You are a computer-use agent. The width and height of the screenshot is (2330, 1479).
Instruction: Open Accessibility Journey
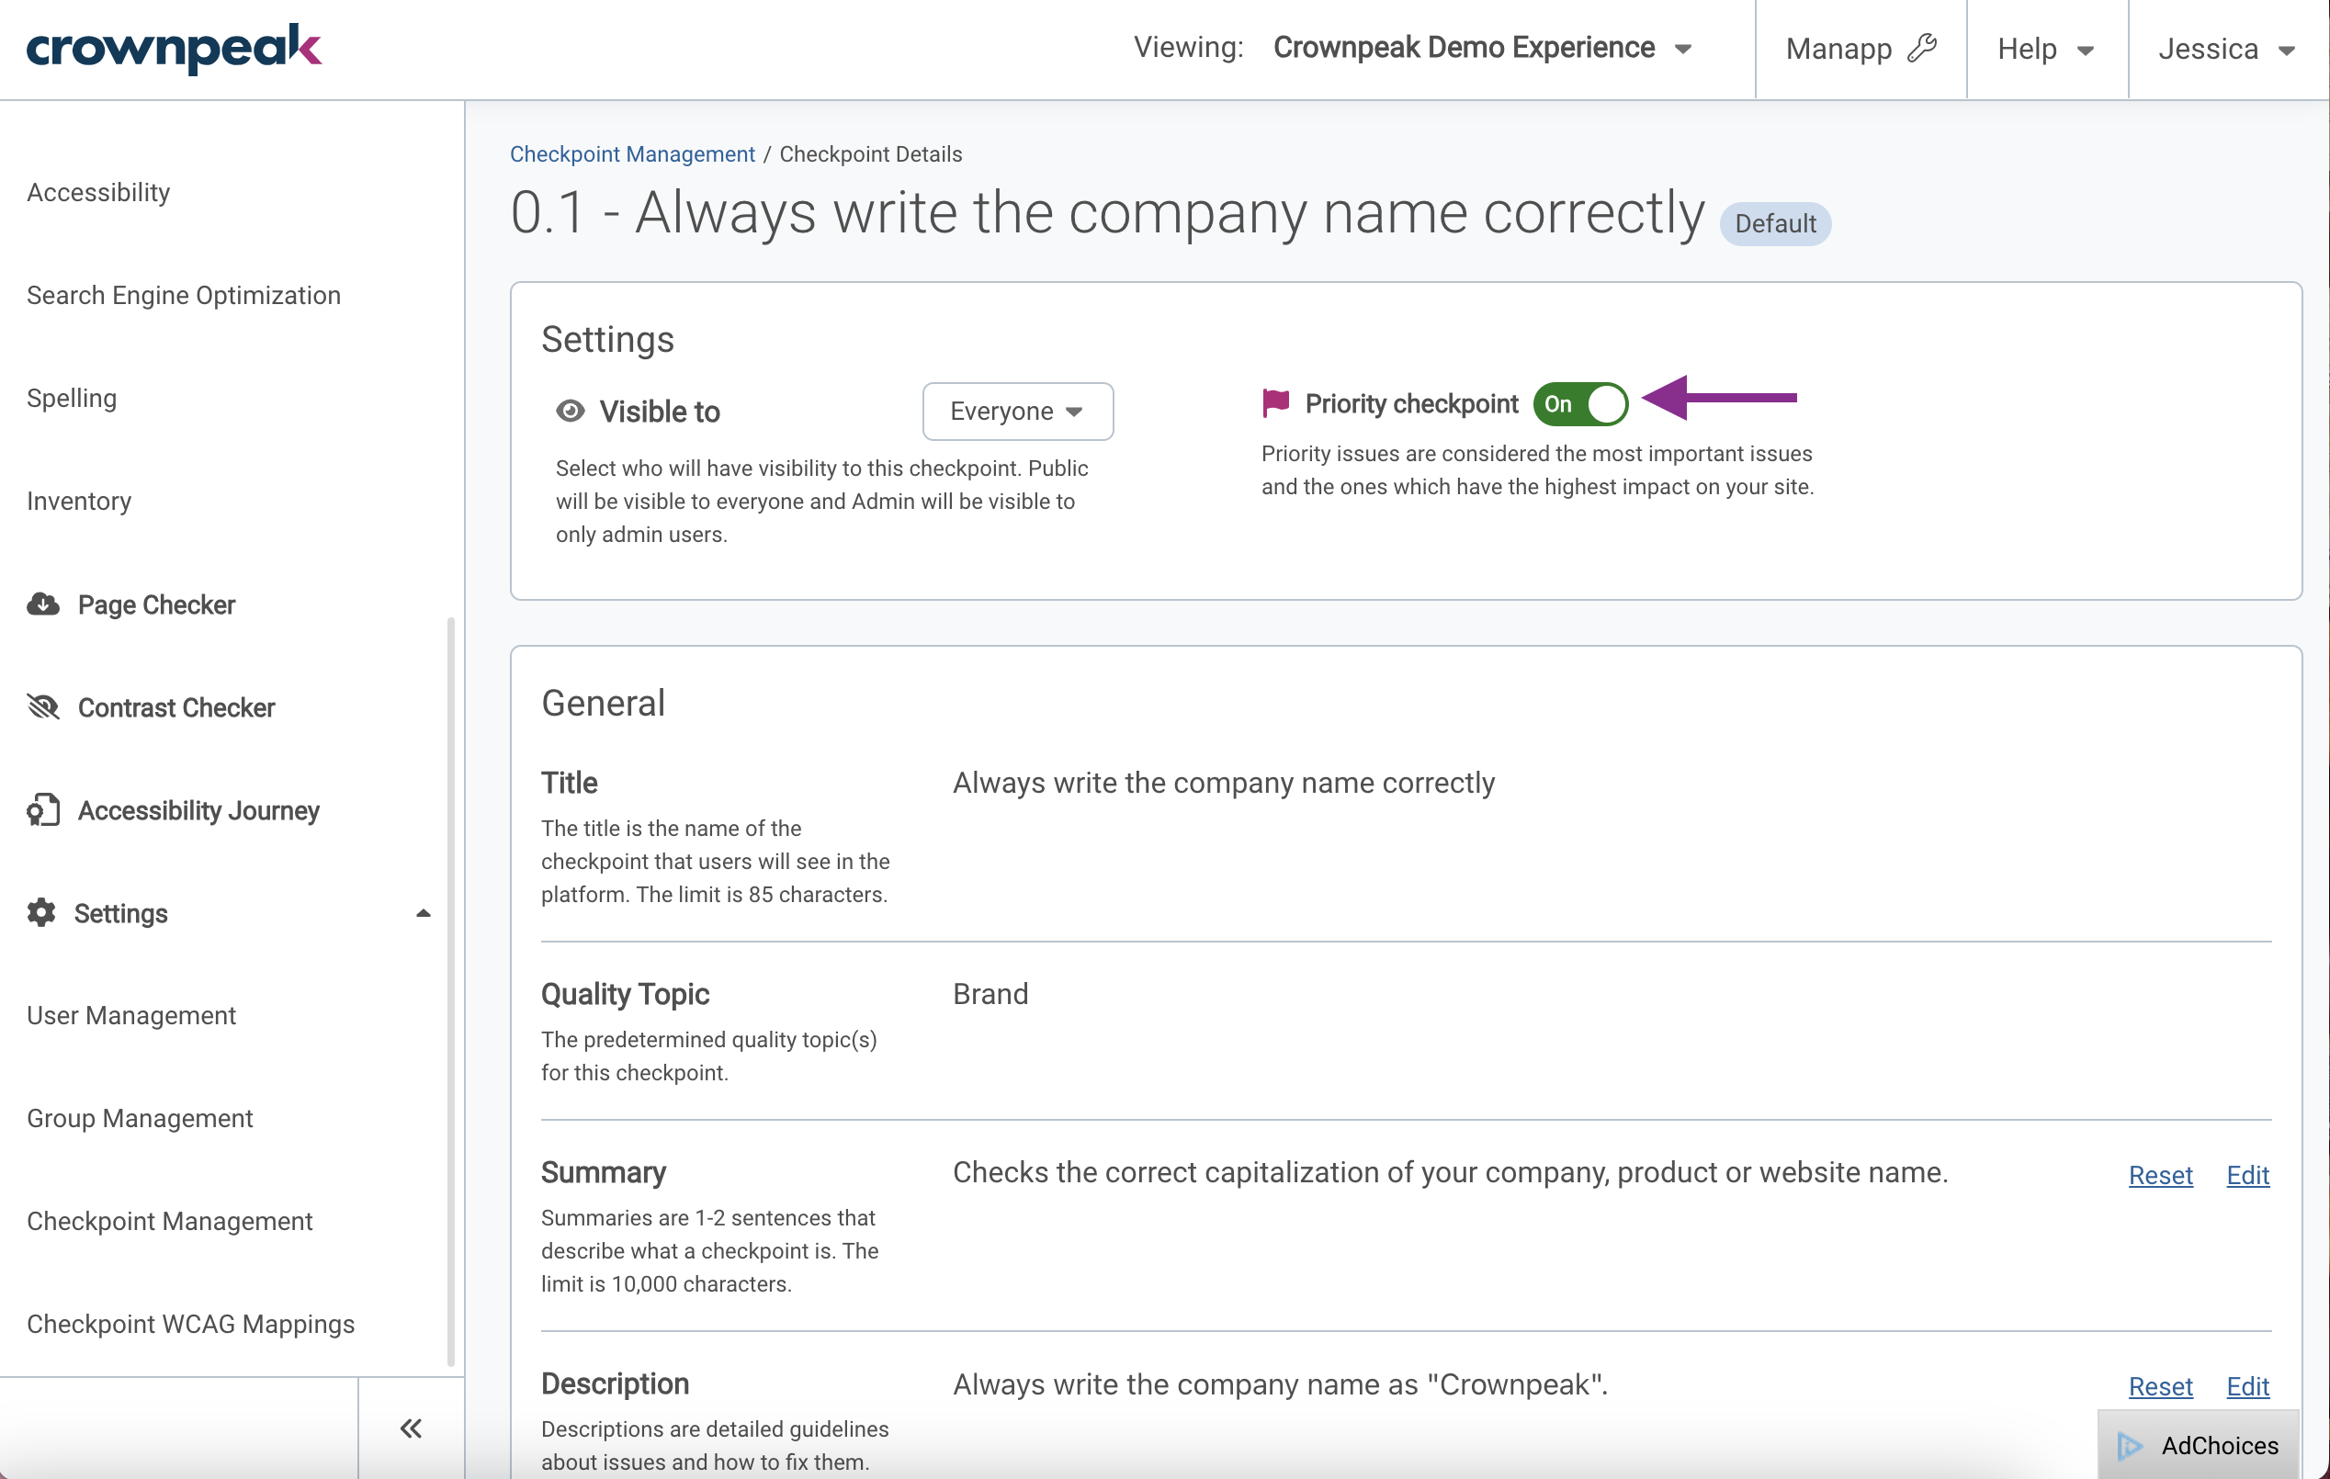pyautogui.click(x=198, y=809)
